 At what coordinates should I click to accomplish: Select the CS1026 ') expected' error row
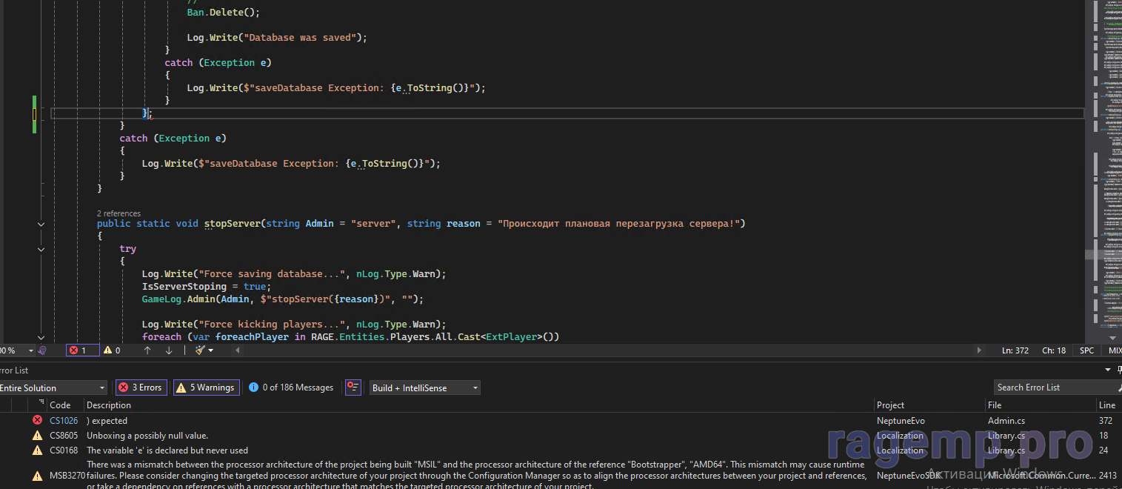[x=561, y=421]
